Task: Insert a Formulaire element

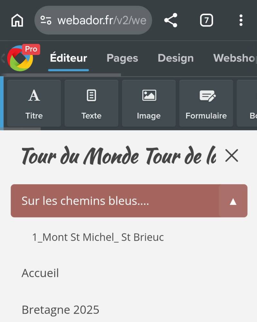Action: click(206, 103)
